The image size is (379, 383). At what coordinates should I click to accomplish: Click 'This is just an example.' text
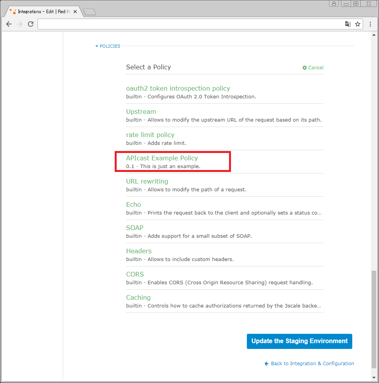click(x=170, y=167)
